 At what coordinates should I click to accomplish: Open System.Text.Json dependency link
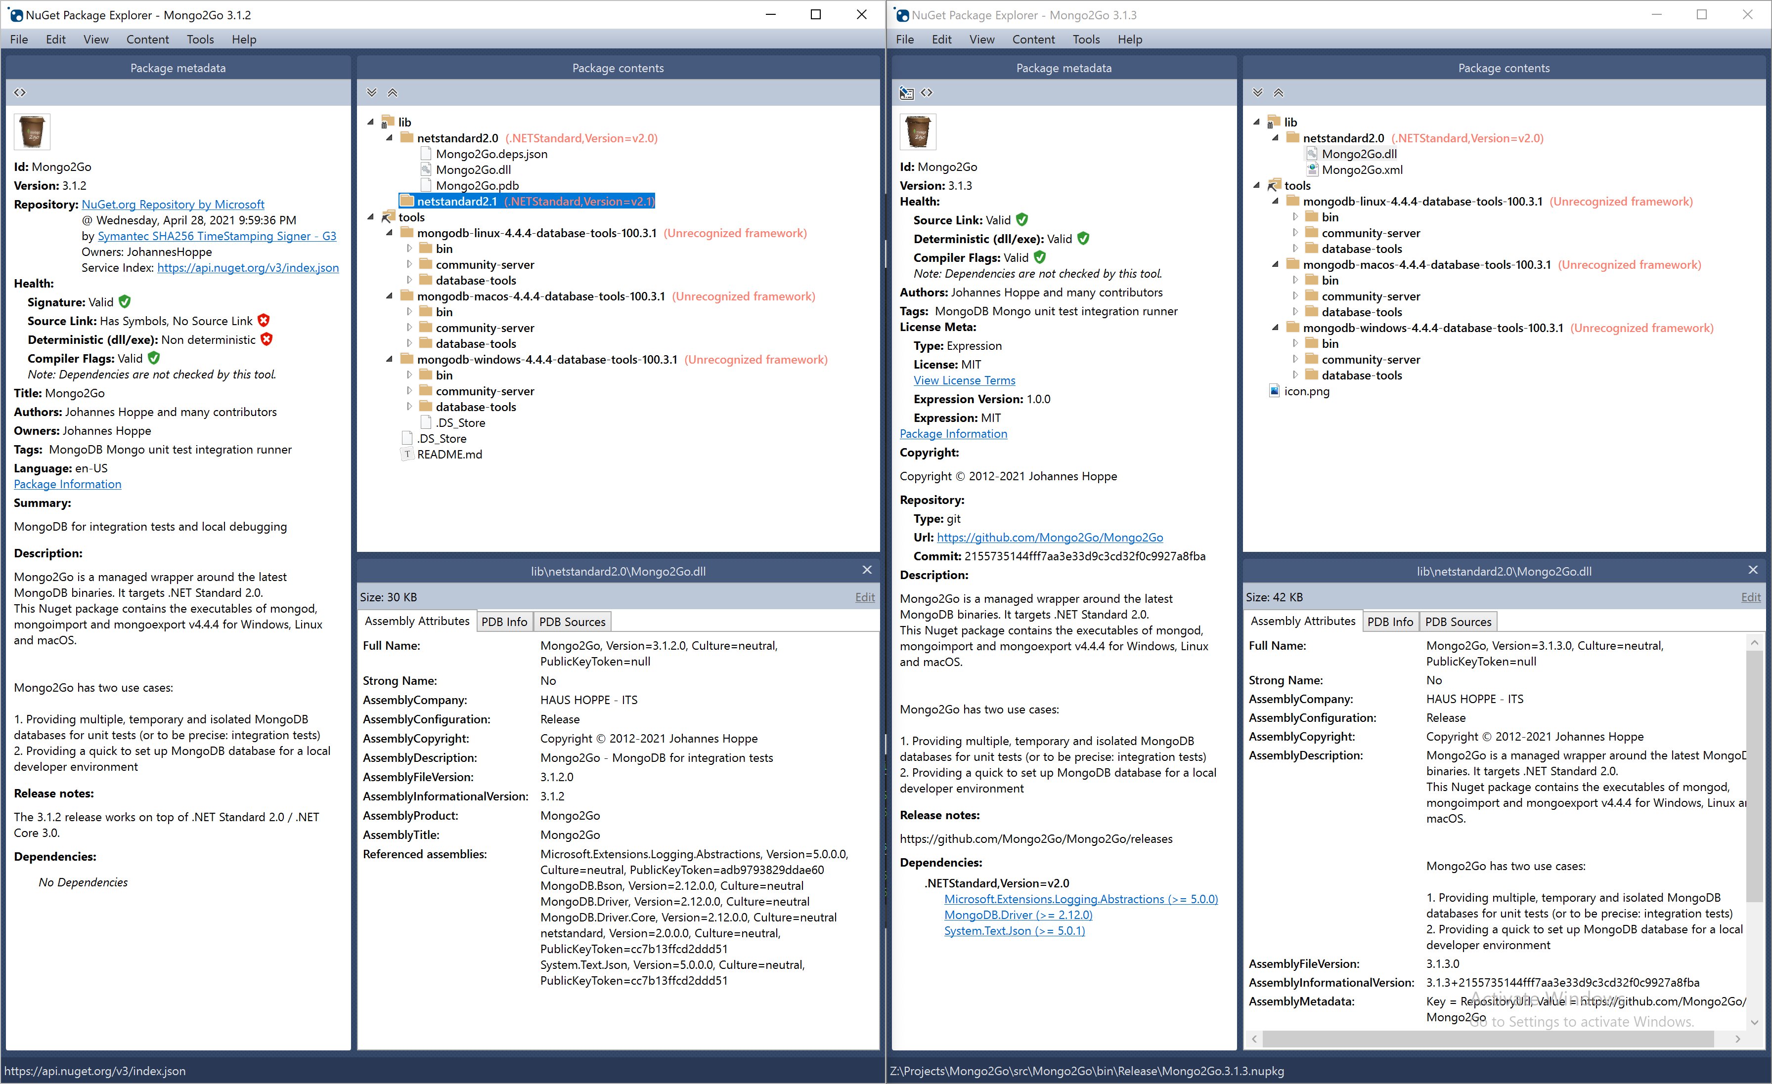(x=1015, y=930)
